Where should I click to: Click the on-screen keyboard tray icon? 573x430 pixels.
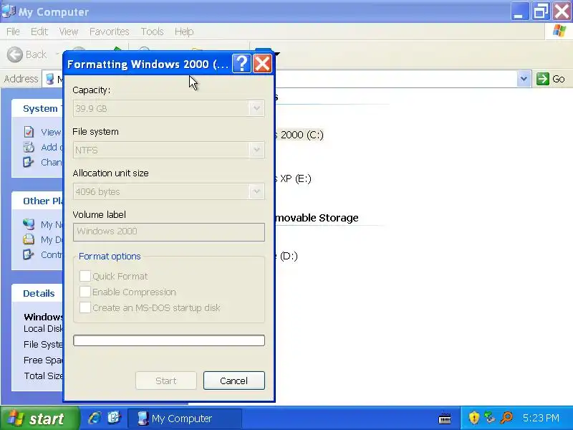(x=445, y=418)
